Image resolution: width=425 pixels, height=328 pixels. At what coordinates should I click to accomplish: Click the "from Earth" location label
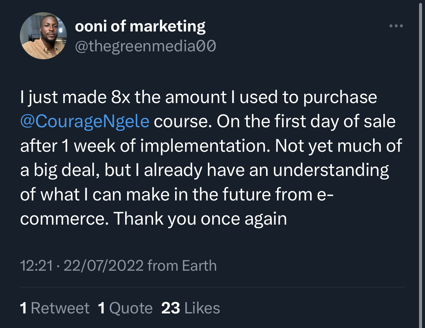tap(182, 266)
